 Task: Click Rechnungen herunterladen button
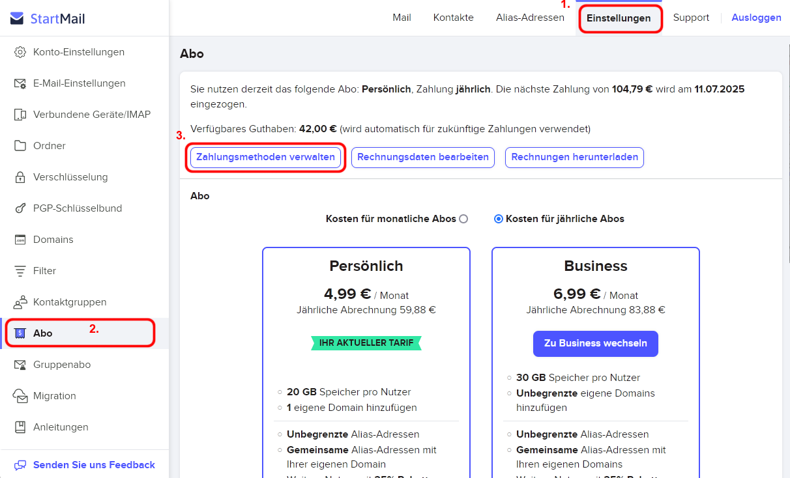575,157
